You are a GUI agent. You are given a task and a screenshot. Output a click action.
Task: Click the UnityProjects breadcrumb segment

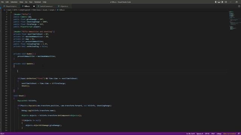click(x=25, y=10)
